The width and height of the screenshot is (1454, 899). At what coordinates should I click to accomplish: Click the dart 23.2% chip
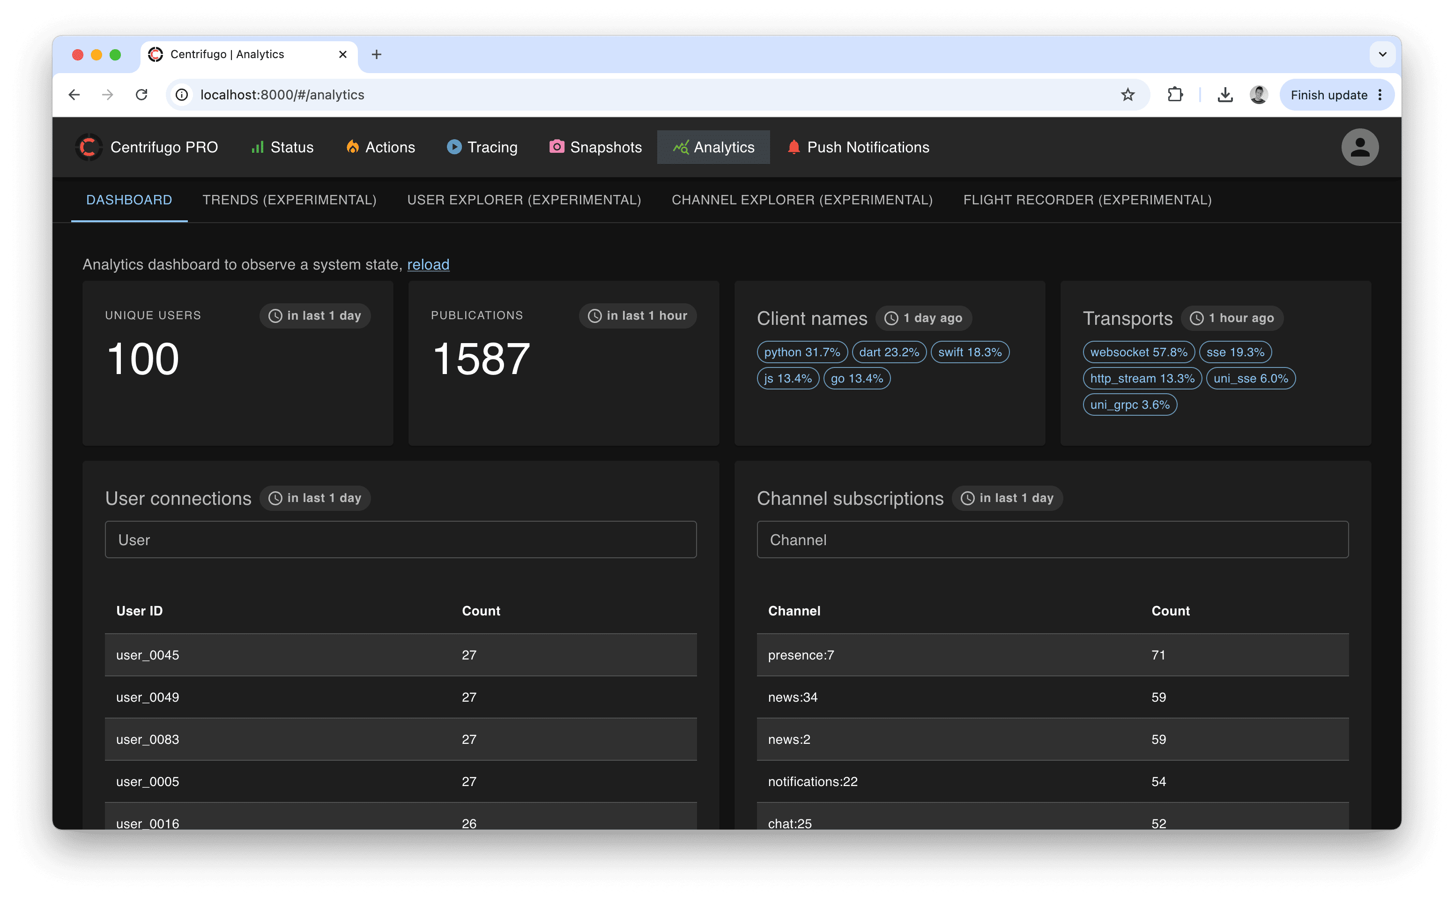point(889,352)
